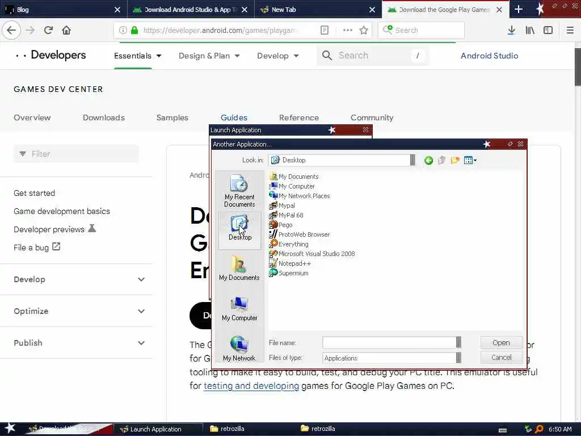Select Microsoft Visual Studio 2008 shortcut

point(313,254)
